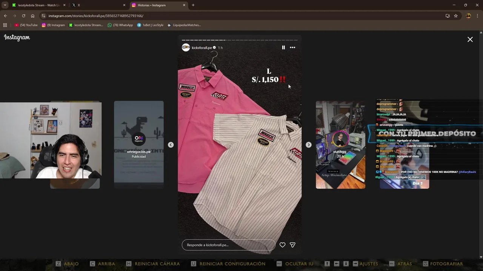This screenshot has width=483, height=271.
Task: Open the onnegocios.pe story preview
Action: [139, 145]
